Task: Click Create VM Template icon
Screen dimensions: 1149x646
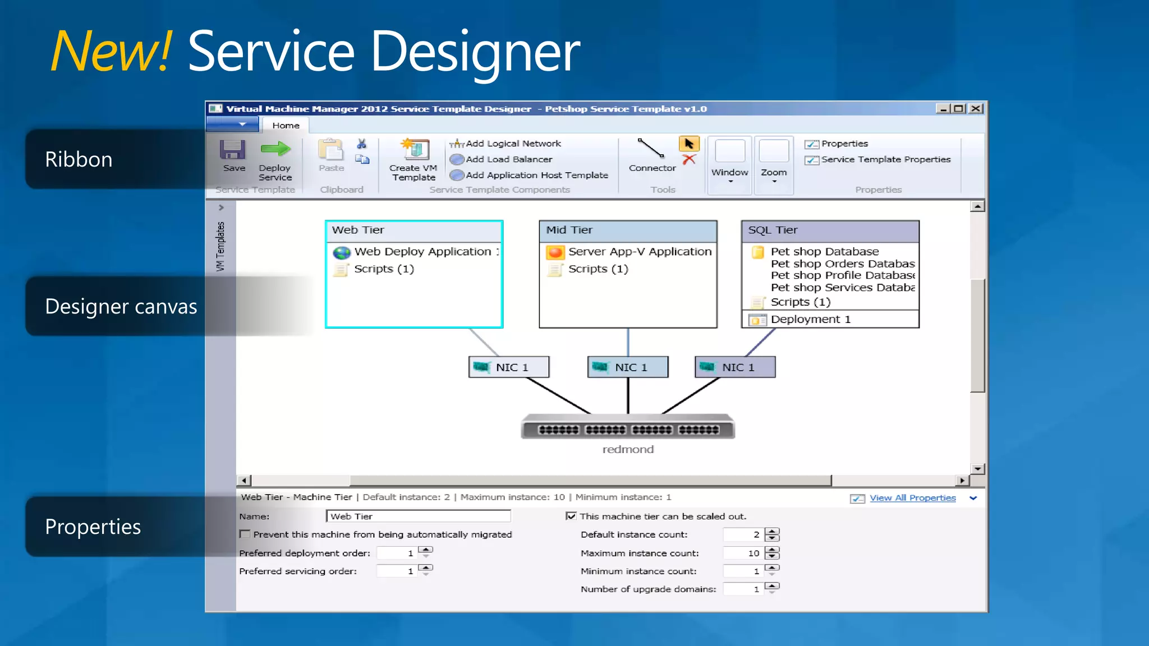Action: (415, 149)
